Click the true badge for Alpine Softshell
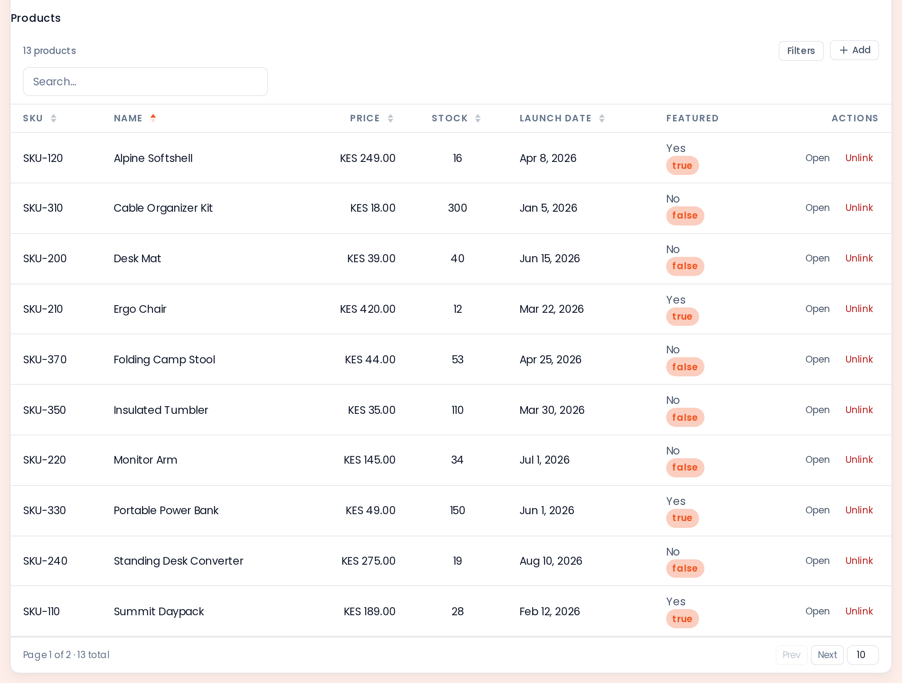The height and width of the screenshot is (683, 902). click(x=682, y=165)
